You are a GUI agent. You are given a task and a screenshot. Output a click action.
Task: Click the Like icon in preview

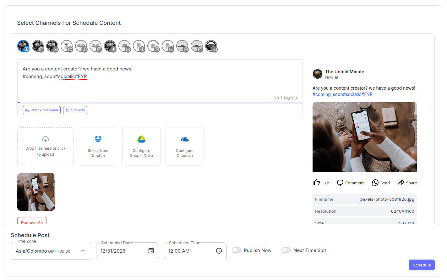(x=316, y=182)
